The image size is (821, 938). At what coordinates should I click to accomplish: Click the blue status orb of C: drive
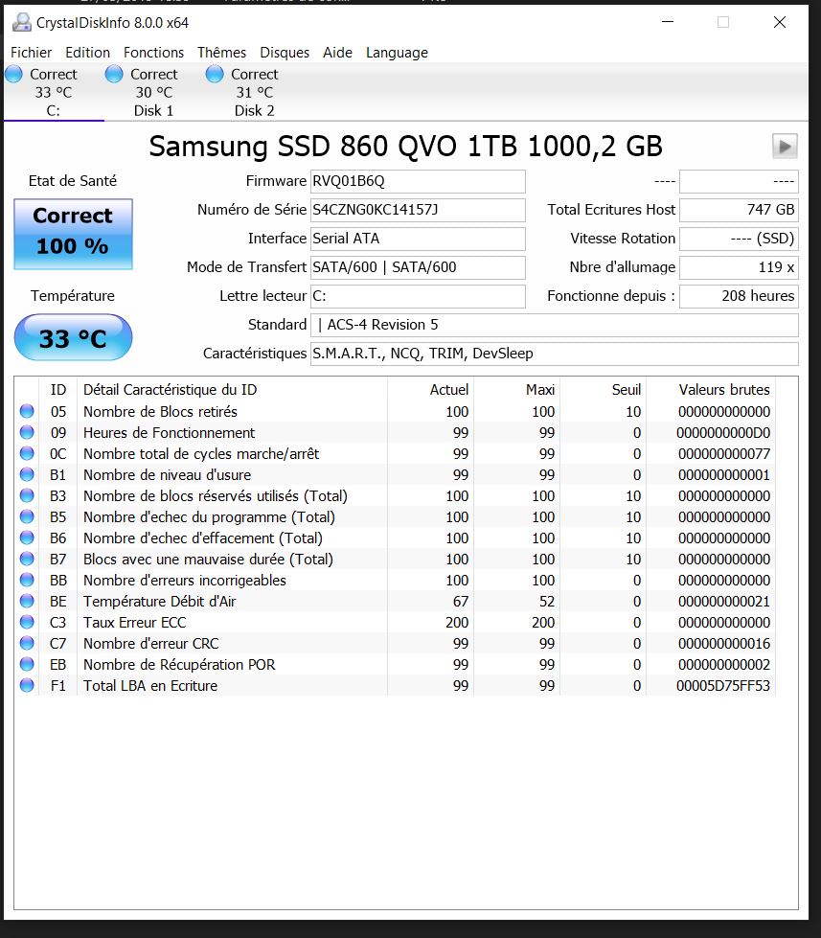tap(13, 74)
